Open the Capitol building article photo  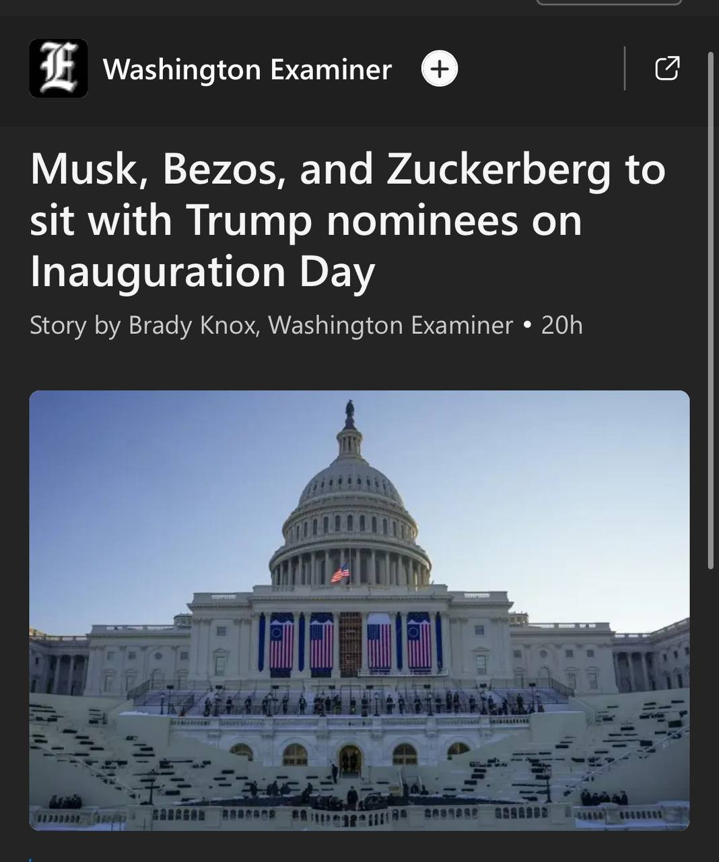[x=359, y=609]
